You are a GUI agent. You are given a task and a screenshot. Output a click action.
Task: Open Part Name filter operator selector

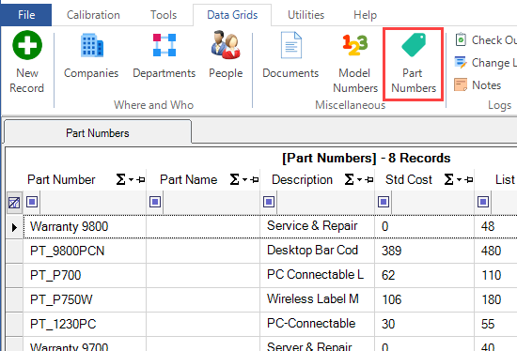155,202
